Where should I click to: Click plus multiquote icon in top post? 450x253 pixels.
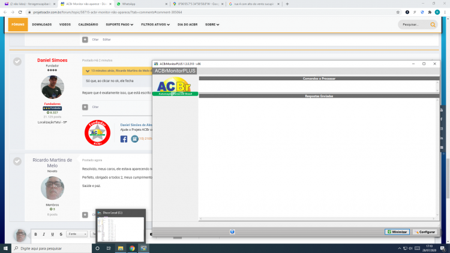pos(85,40)
